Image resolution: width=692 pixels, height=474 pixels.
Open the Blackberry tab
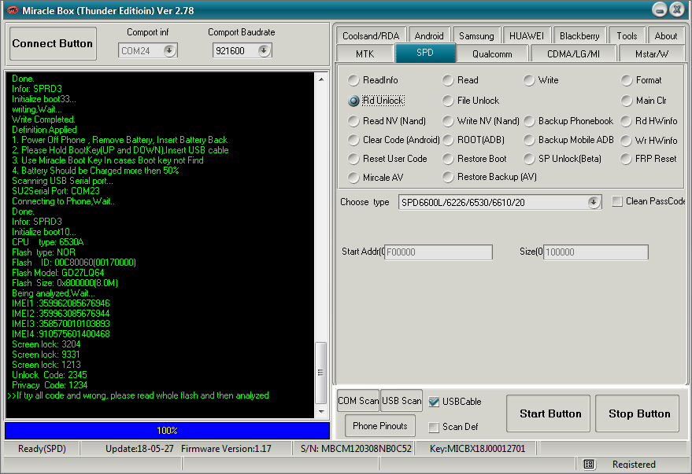pyautogui.click(x=579, y=35)
